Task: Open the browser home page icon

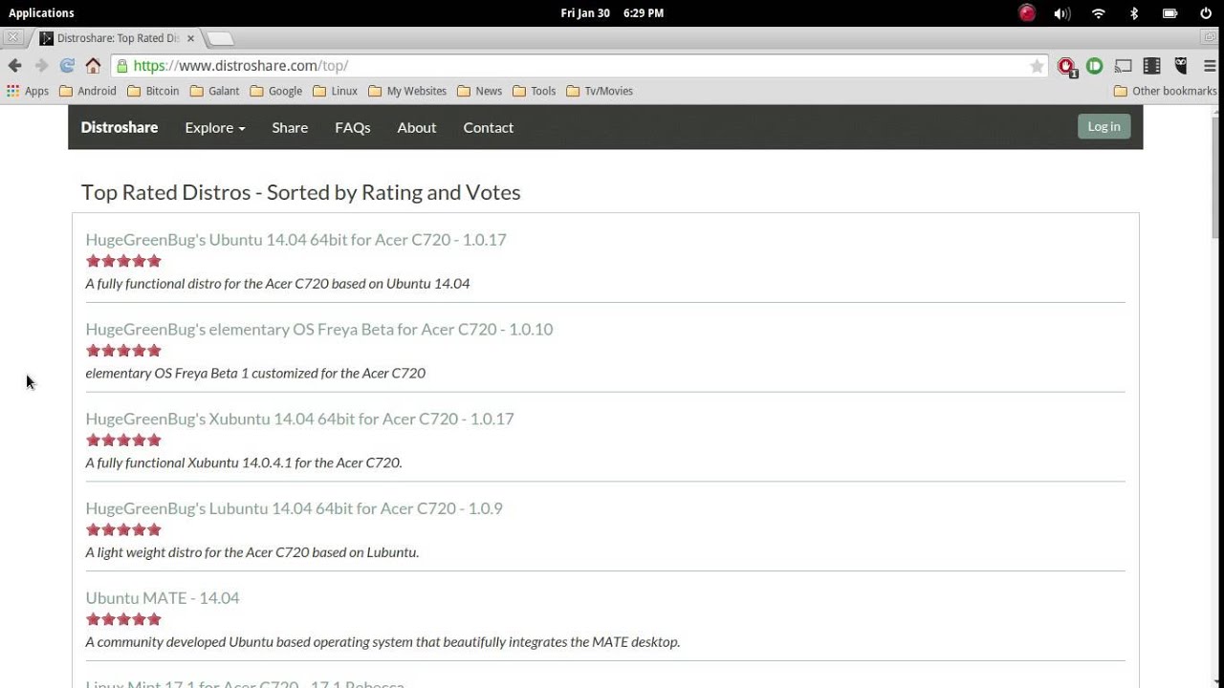Action: 93,66
